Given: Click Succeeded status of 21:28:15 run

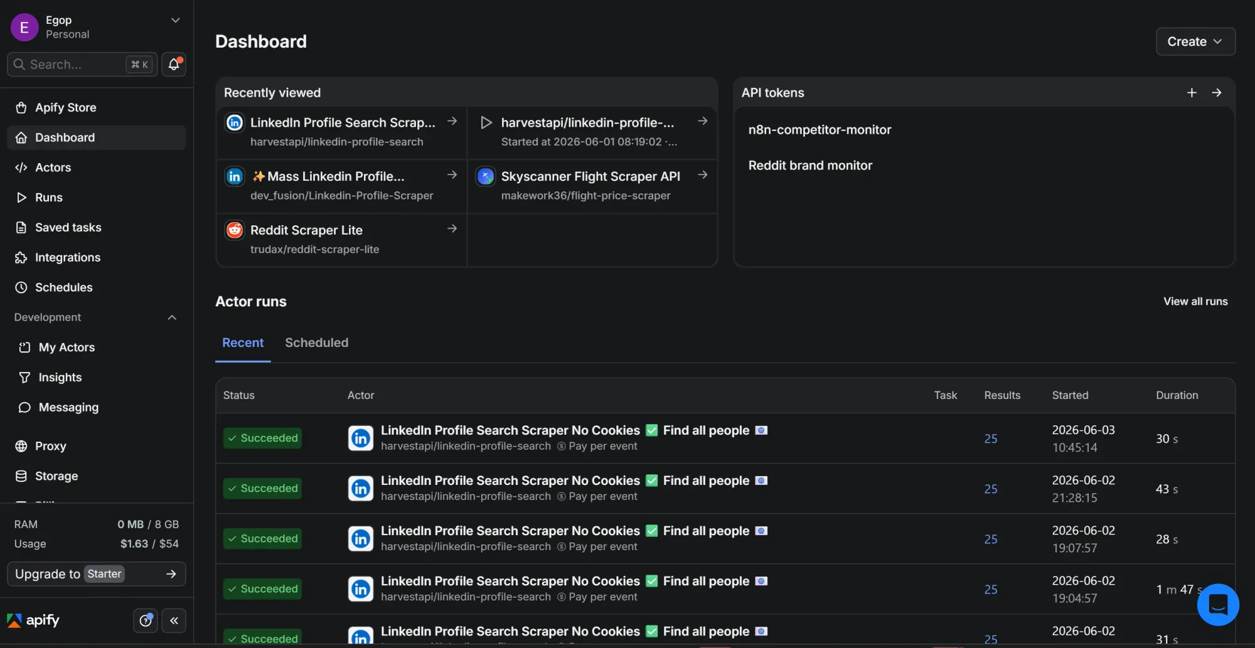Looking at the screenshot, I should click(262, 488).
